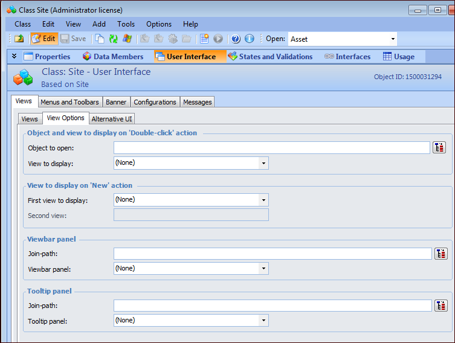Open browse icon beside Object to open

439,148
